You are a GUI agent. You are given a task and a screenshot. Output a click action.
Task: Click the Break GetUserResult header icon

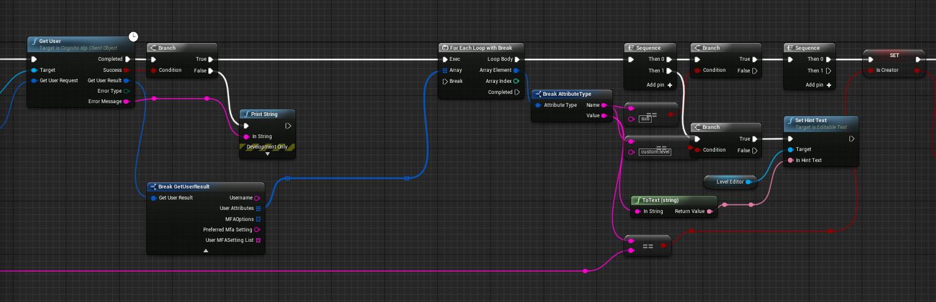point(153,187)
